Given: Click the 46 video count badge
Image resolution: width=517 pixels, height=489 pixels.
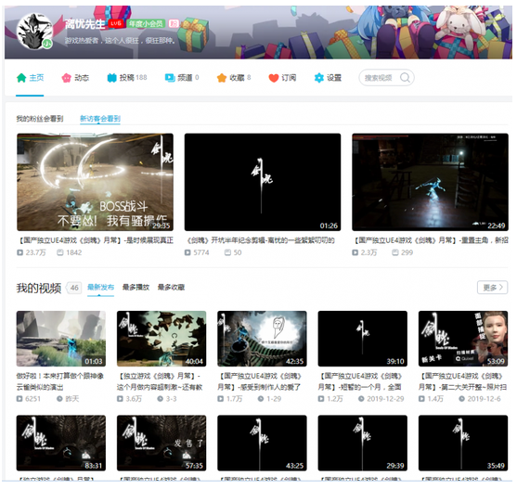Looking at the screenshot, I should point(74,288).
